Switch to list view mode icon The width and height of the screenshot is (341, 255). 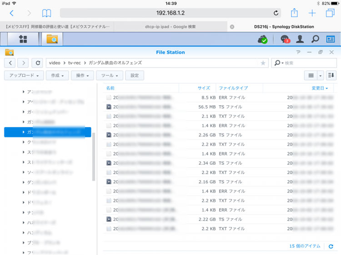point(311,75)
